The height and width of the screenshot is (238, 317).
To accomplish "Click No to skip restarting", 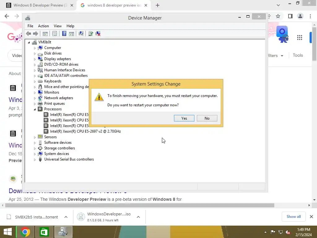I will click(207, 118).
